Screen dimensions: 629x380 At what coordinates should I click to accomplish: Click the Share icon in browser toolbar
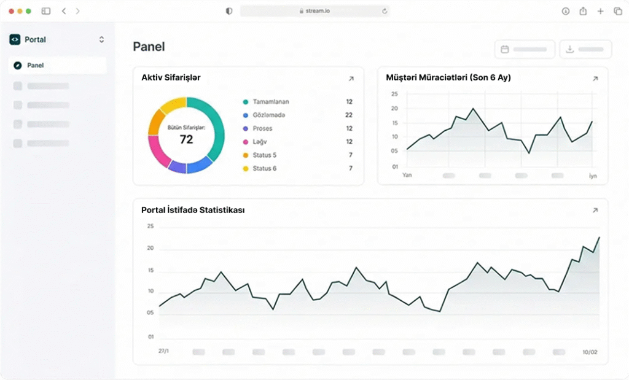583,11
